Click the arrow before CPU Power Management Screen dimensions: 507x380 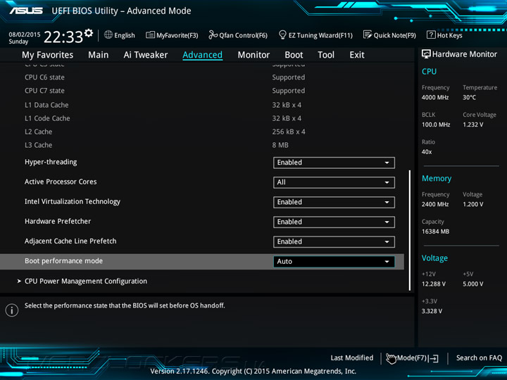(x=19, y=281)
